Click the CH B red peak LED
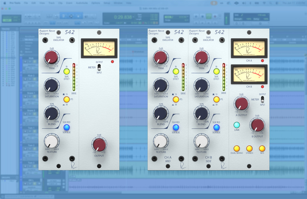The width and height of the screenshot is (307, 199). [x=262, y=87]
